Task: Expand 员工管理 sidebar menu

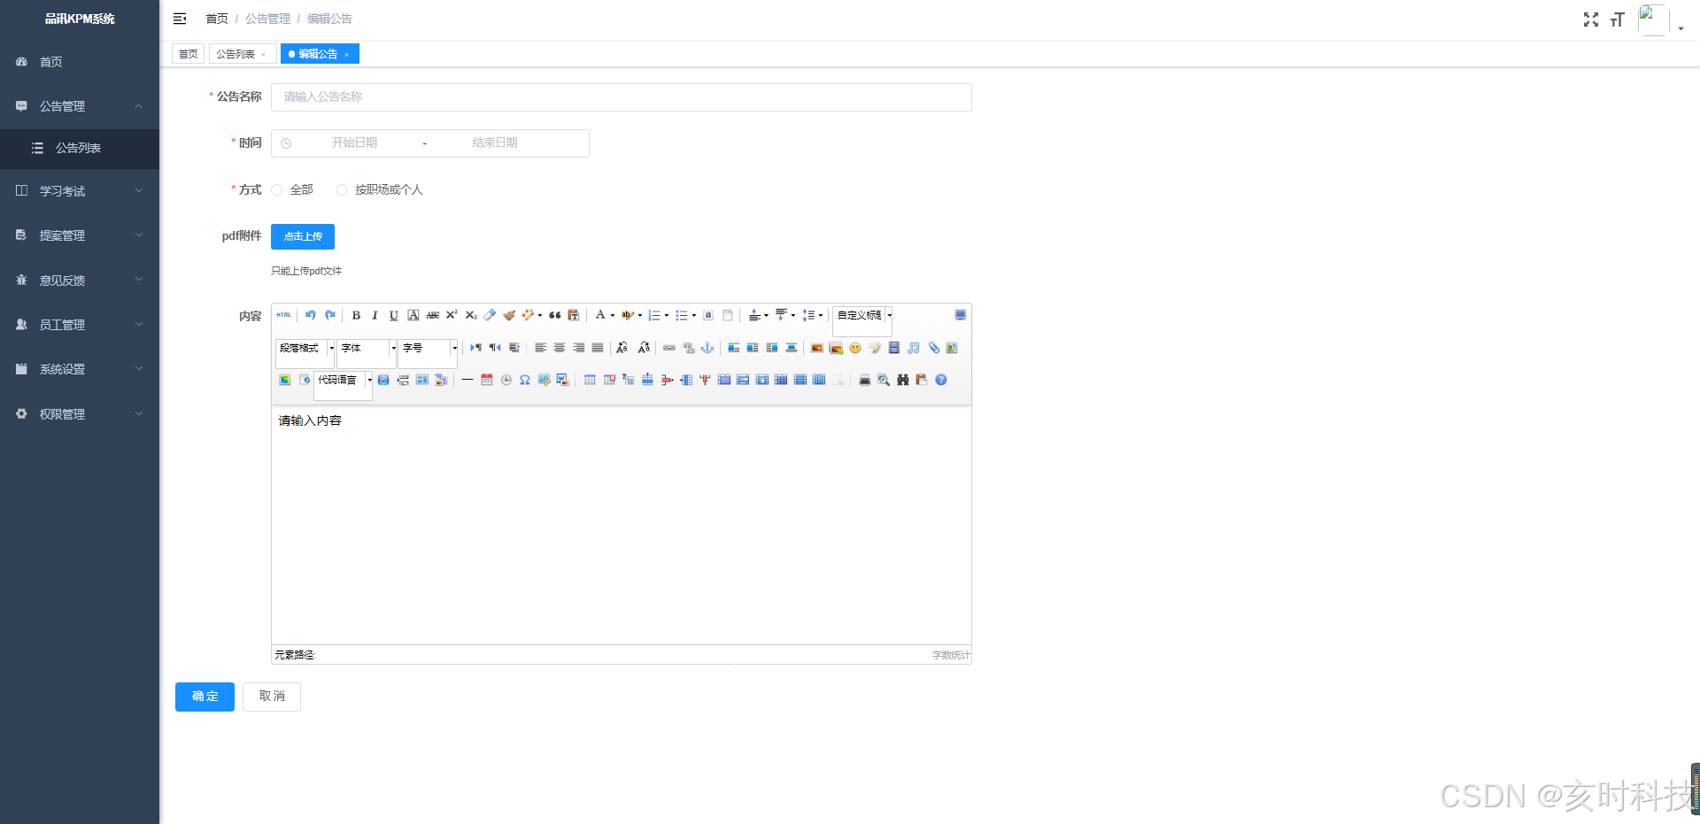Action: 80,325
